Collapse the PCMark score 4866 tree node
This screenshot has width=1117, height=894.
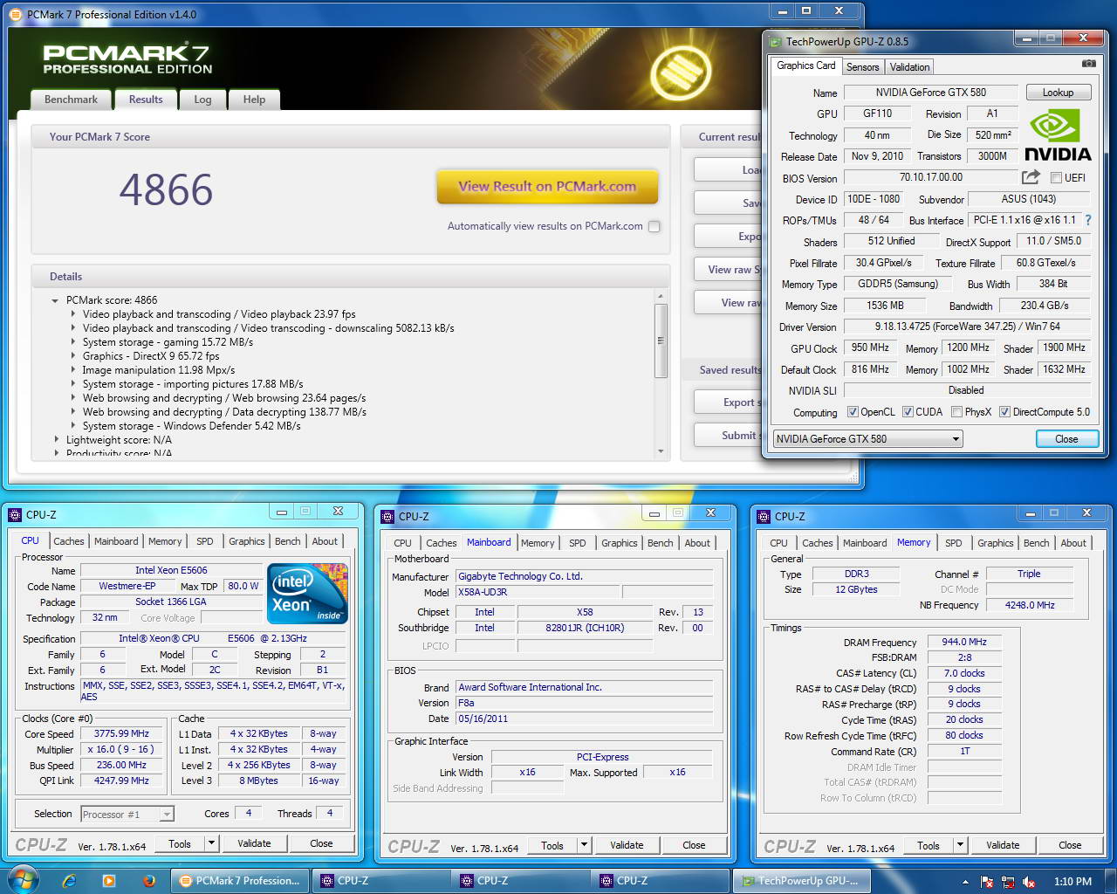pyautogui.click(x=56, y=300)
